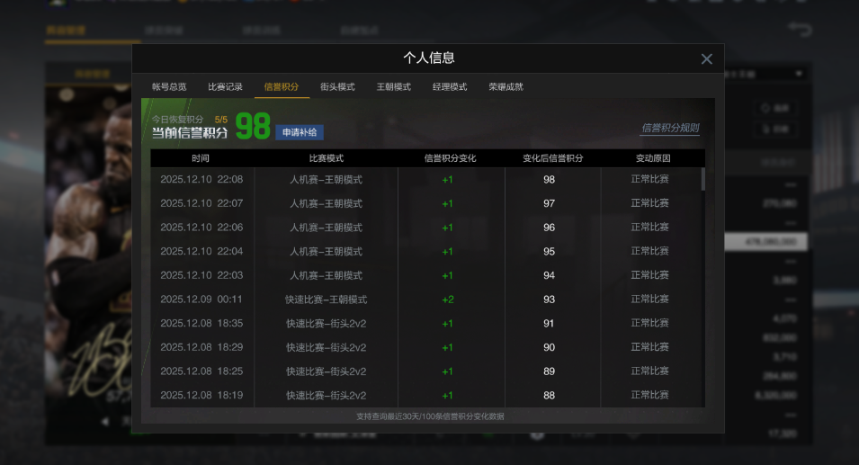Click the +2 score change value

coord(448,300)
